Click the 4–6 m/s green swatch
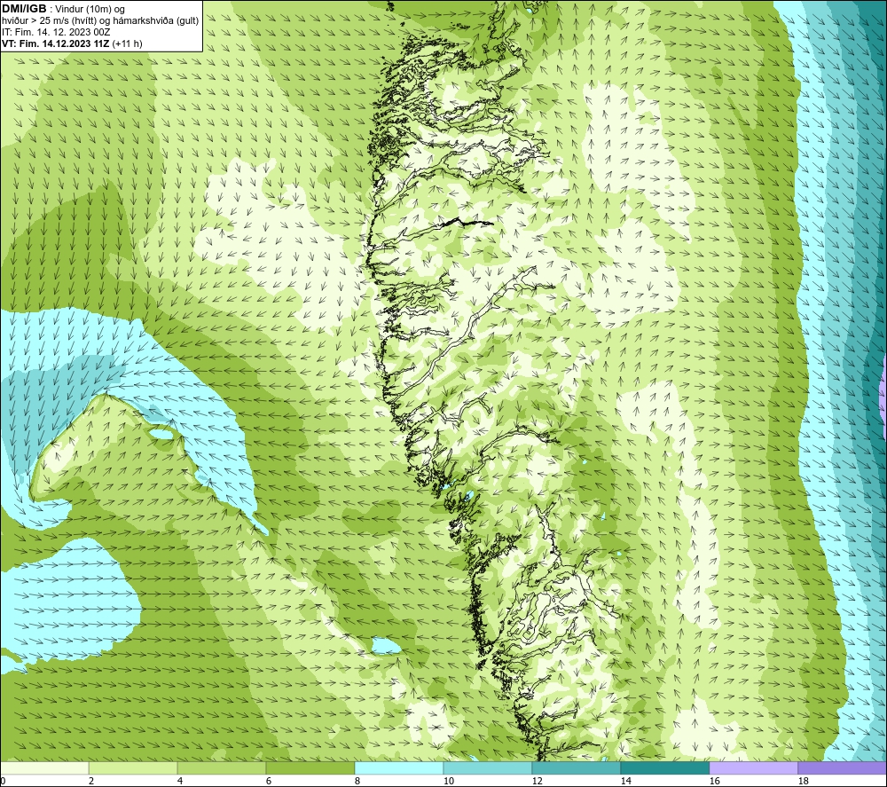This screenshot has height=787, width=887. (222, 767)
